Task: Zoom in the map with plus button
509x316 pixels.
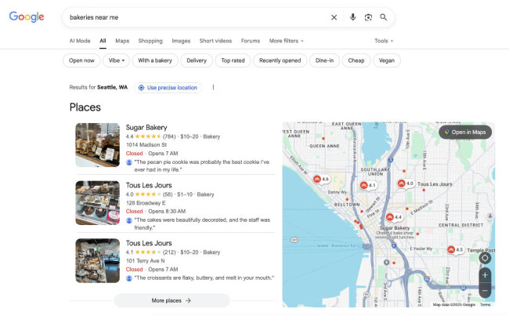Action: [485, 275]
